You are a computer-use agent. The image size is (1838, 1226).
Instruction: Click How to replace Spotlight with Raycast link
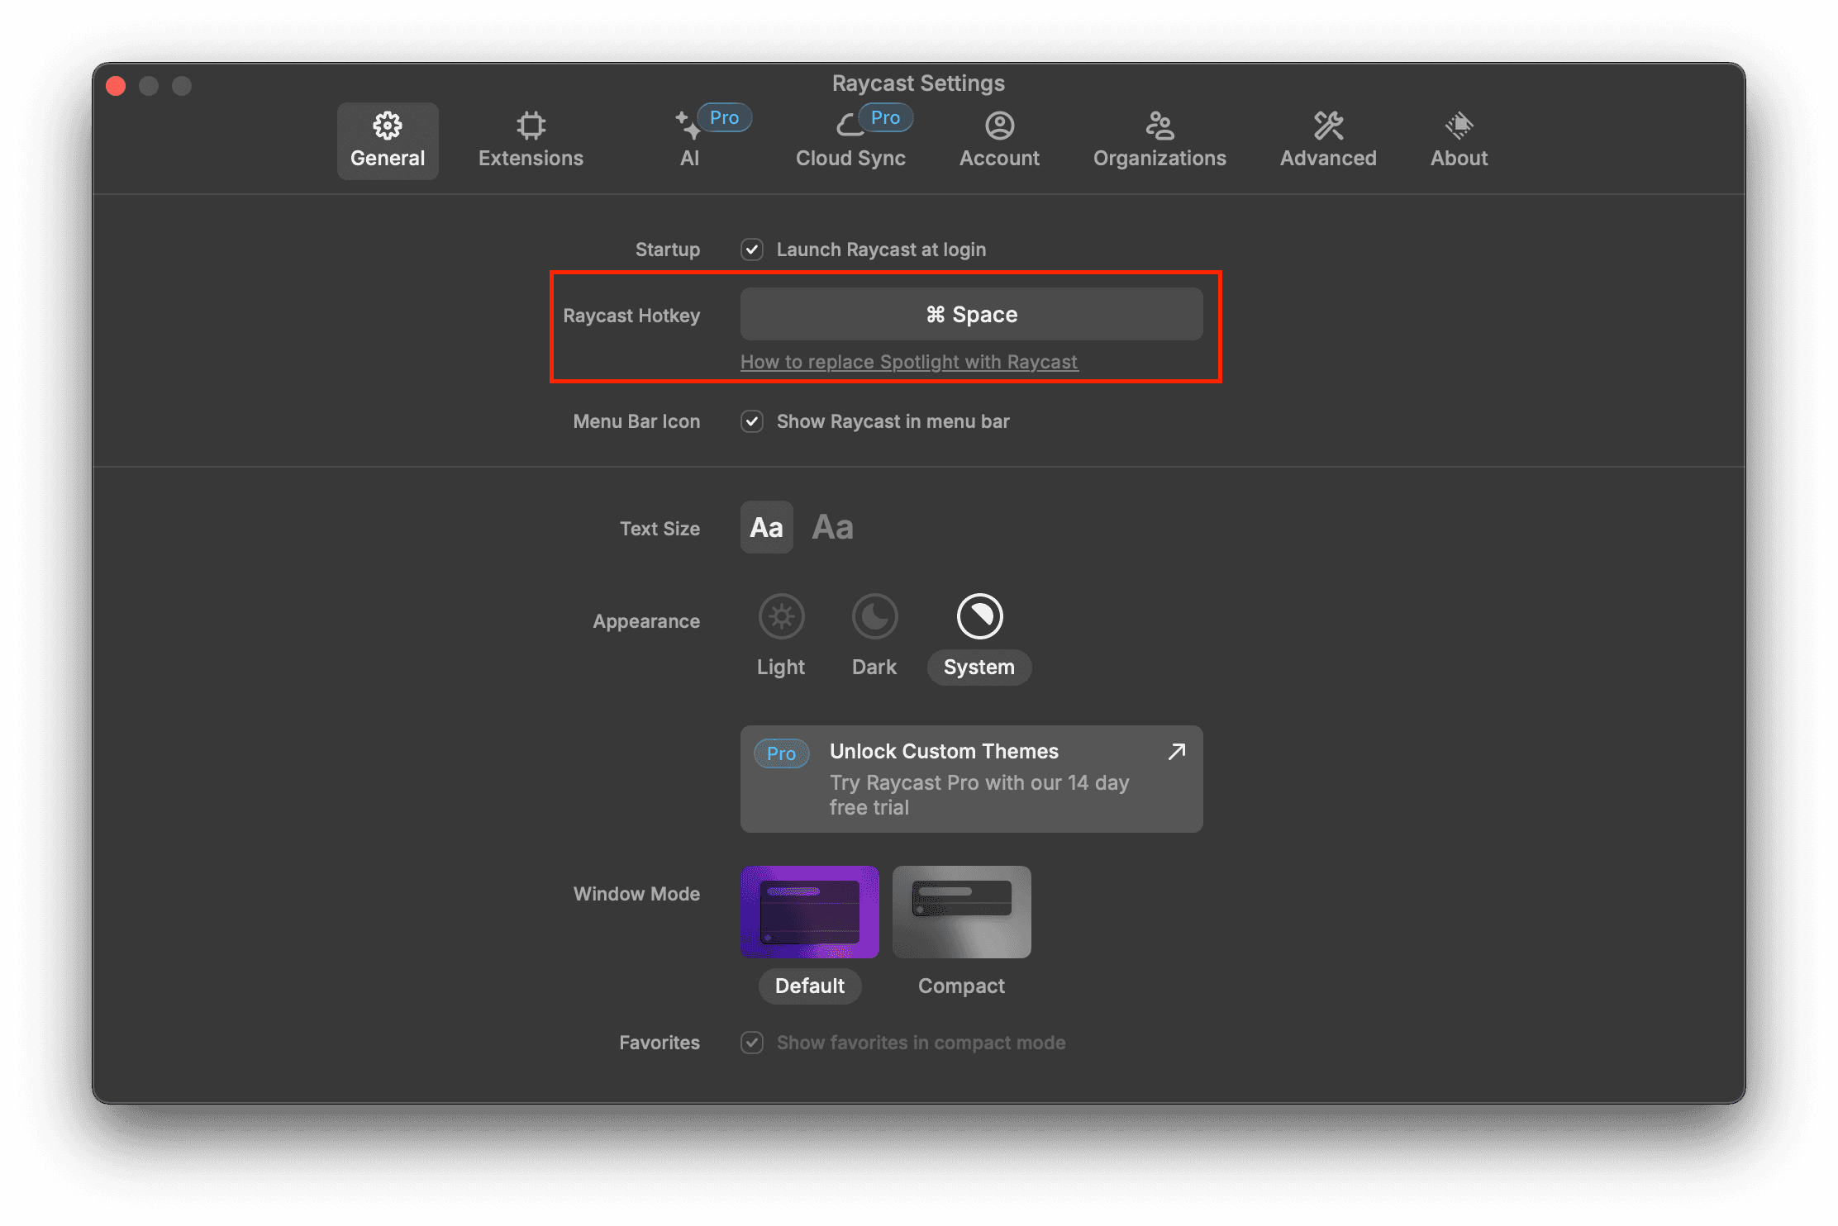tap(909, 361)
